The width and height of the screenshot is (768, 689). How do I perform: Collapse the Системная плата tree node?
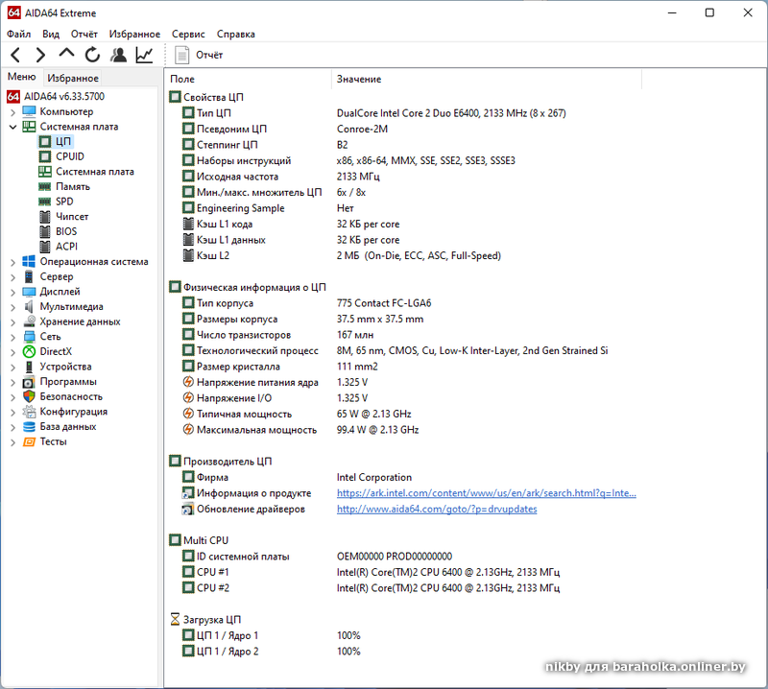pos(12,127)
